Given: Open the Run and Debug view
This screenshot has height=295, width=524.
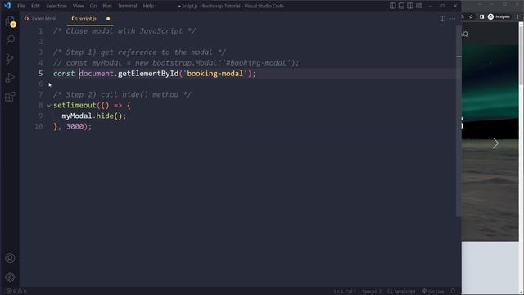Looking at the screenshot, I should click(10, 78).
